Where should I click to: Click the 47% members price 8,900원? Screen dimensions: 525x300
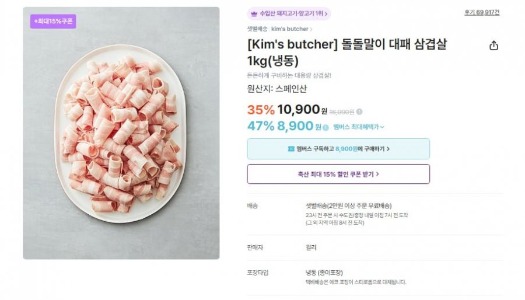[x=296, y=126]
